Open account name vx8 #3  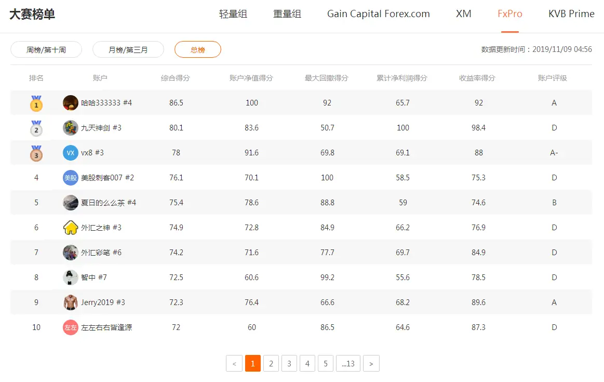pyautogui.click(x=92, y=153)
